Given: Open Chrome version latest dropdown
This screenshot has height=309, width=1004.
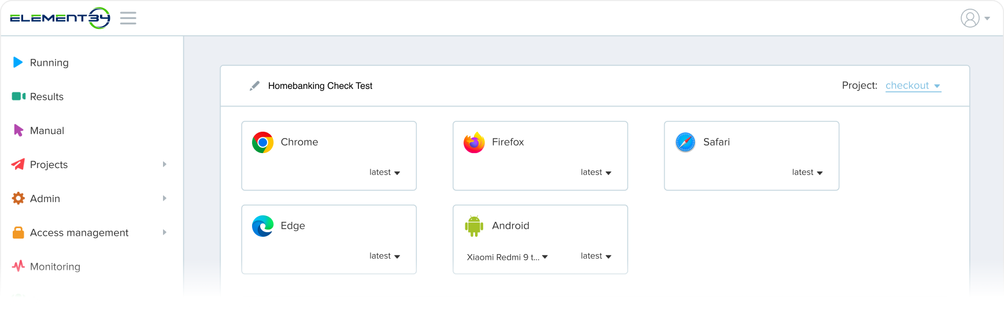Looking at the screenshot, I should (384, 172).
